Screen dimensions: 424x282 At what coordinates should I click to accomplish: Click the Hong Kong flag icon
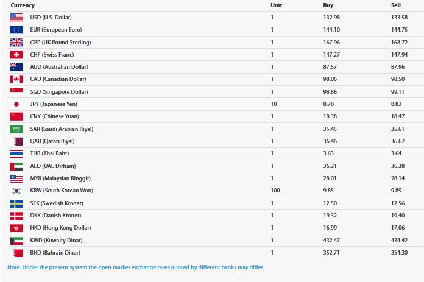point(16,228)
